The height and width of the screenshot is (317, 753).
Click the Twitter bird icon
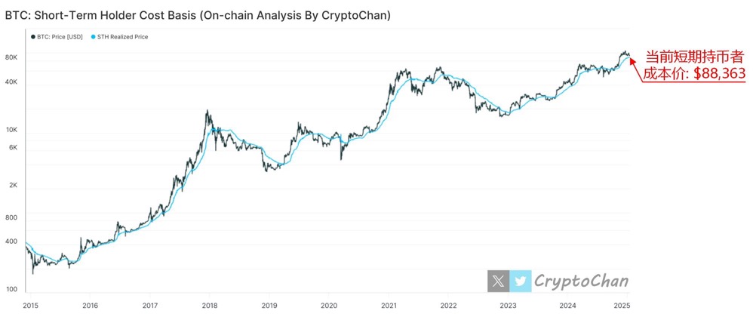pyautogui.click(x=520, y=282)
